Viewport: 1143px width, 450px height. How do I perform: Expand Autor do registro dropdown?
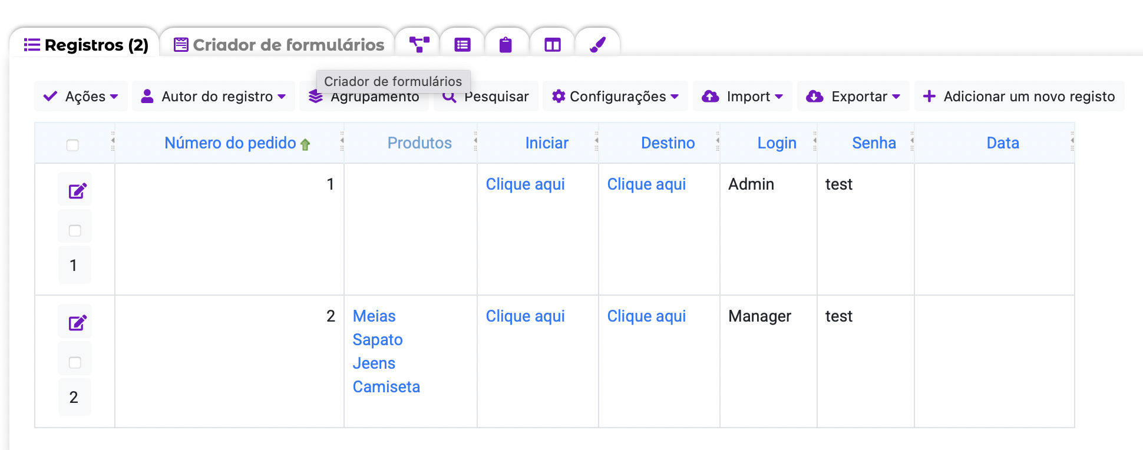(x=213, y=96)
